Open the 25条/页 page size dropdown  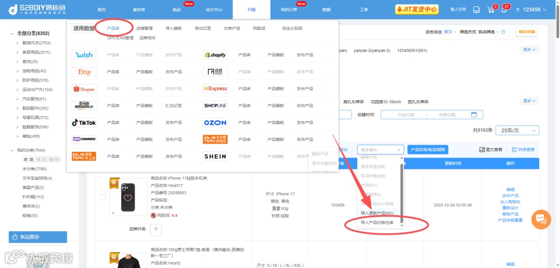click(517, 131)
